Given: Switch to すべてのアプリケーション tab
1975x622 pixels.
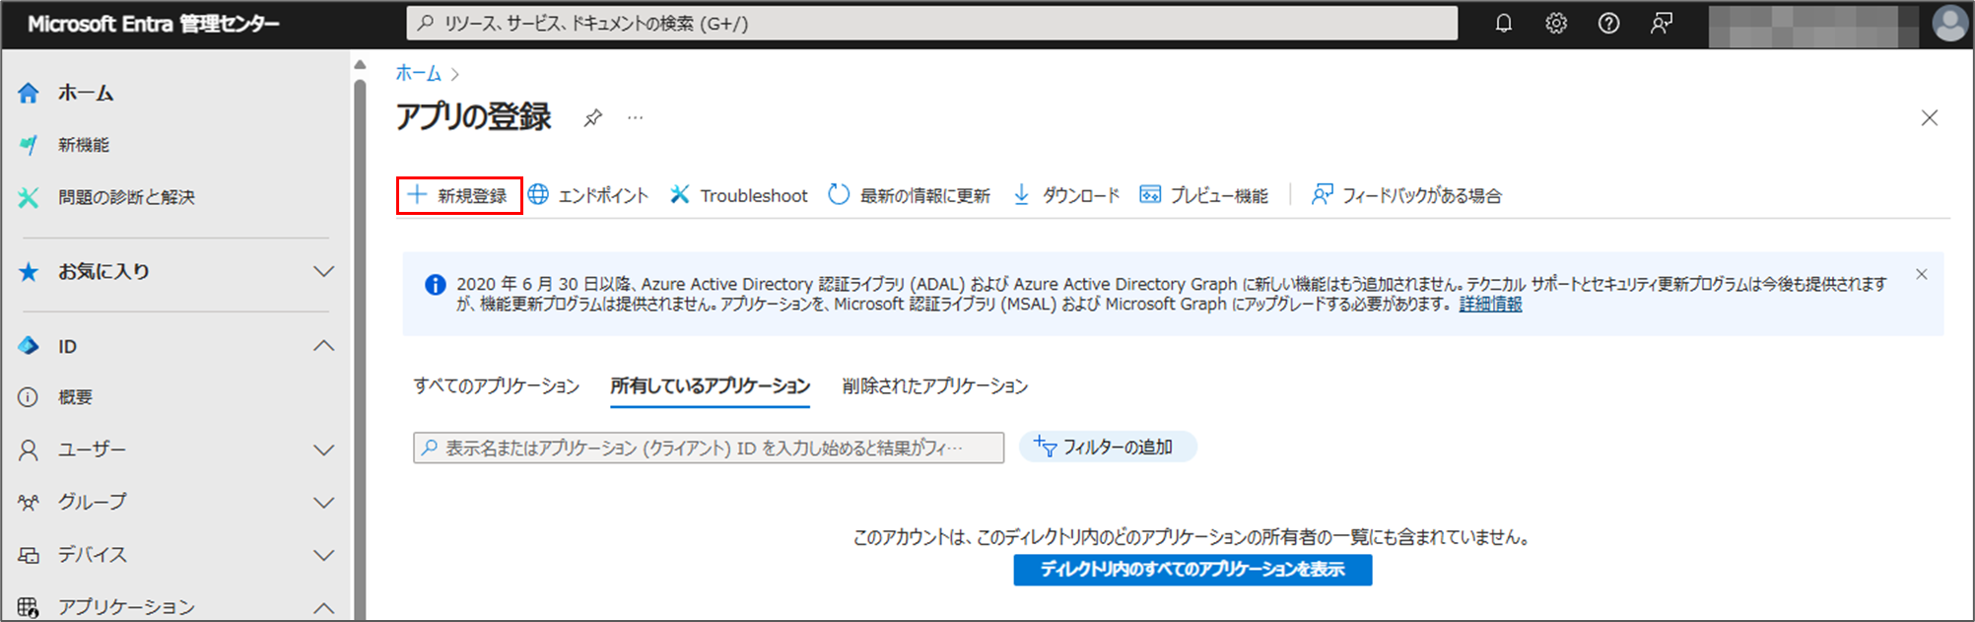Looking at the screenshot, I should click(x=497, y=385).
